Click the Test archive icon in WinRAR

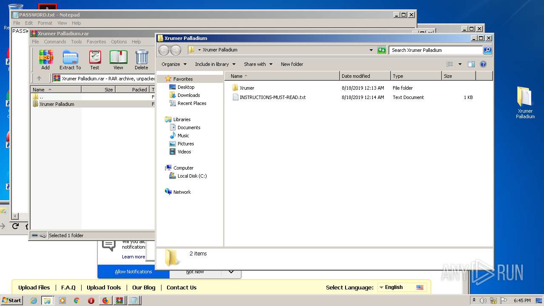[x=95, y=60]
